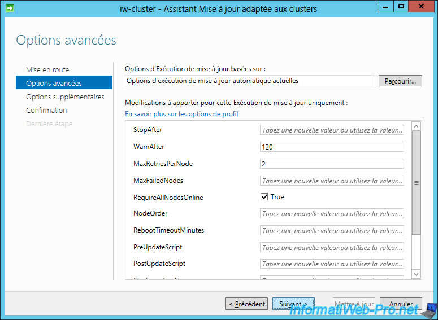
Task: Click the wizard app icon in title bar
Action: (x=10, y=8)
